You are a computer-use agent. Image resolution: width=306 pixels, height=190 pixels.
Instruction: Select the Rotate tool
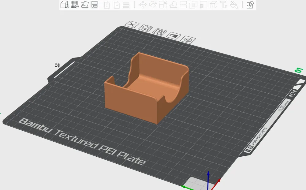[x=153, y=5]
